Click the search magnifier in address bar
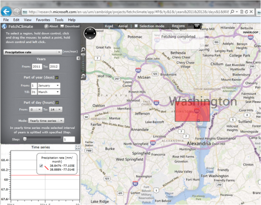 click(x=232, y=12)
